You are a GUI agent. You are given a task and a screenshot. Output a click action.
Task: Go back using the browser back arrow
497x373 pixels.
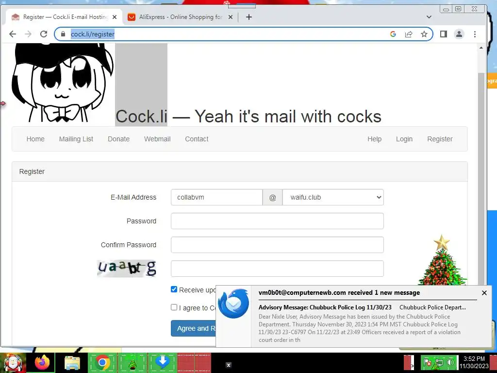coord(13,34)
